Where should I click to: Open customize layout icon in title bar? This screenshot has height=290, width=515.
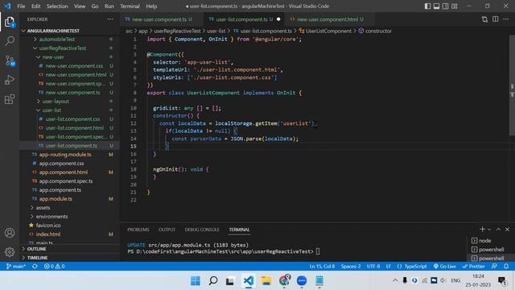coord(455,6)
